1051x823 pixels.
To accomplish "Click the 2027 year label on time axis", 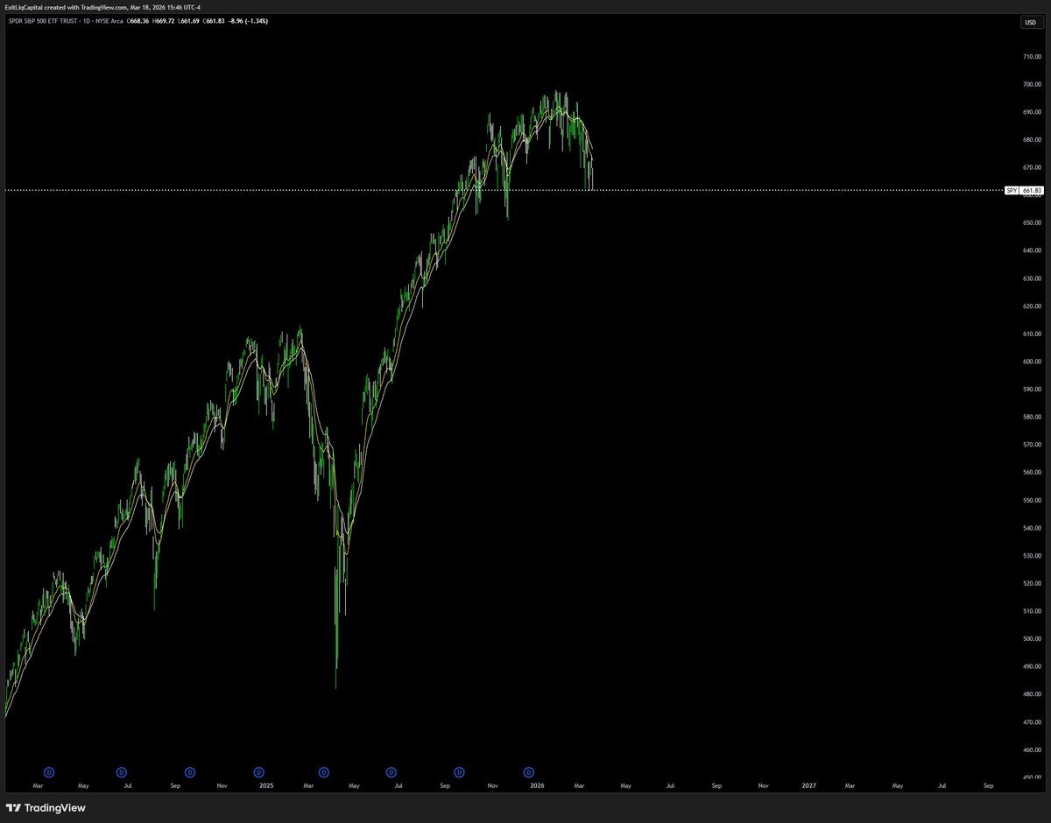I will pyautogui.click(x=808, y=786).
